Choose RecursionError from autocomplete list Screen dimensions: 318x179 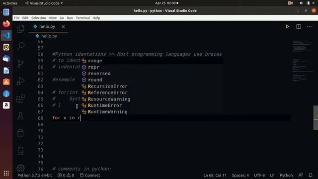tap(152, 86)
